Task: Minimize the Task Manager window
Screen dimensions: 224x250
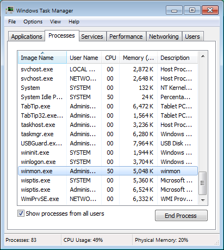Action: (x=174, y=10)
